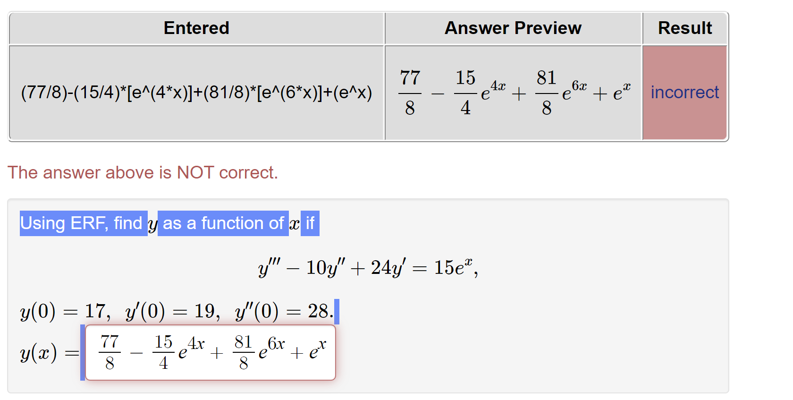Select the entered answer expression text
793x400 pixels.
[196, 93]
